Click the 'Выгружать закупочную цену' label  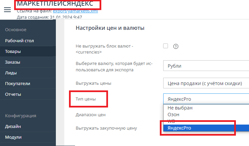click(106, 128)
